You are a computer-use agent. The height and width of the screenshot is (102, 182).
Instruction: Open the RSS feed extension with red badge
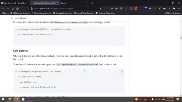pos(136,8)
